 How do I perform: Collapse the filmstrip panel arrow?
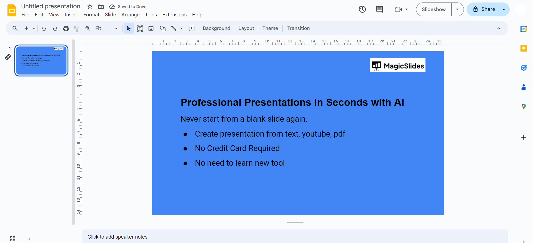pos(29,239)
